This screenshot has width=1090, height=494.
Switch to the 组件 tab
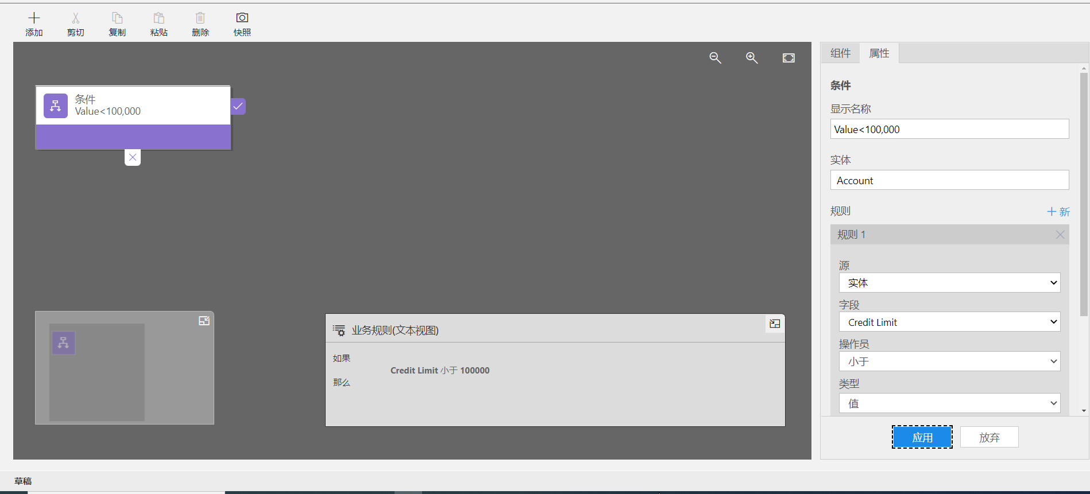click(x=840, y=53)
